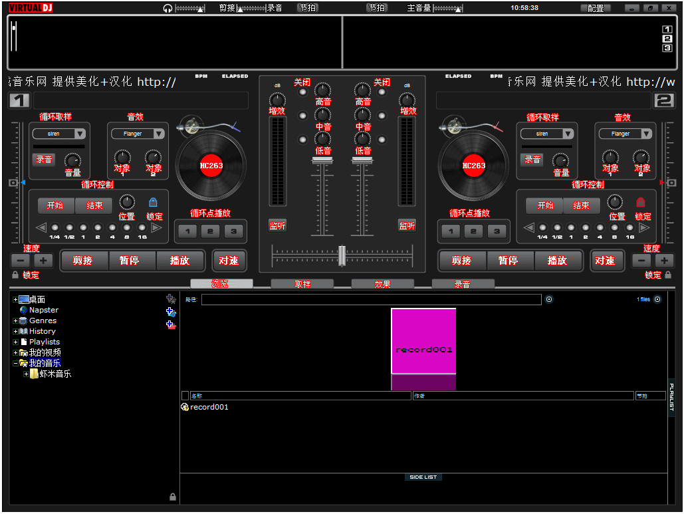Expand the 桌面 tree node
The height and width of the screenshot is (514, 684).
tap(15, 300)
